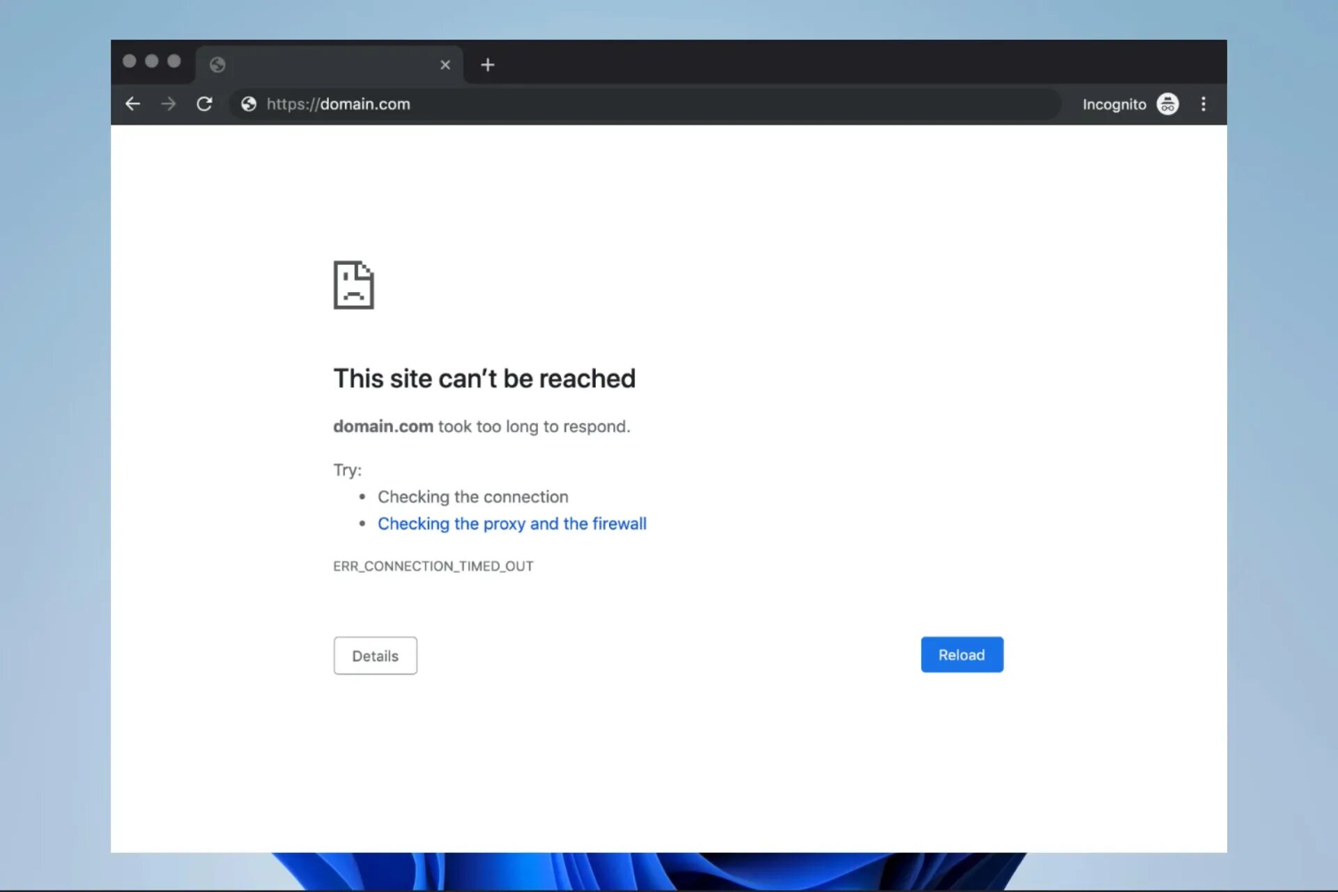Expand the Details button
The image size is (1338, 892).
(x=375, y=656)
